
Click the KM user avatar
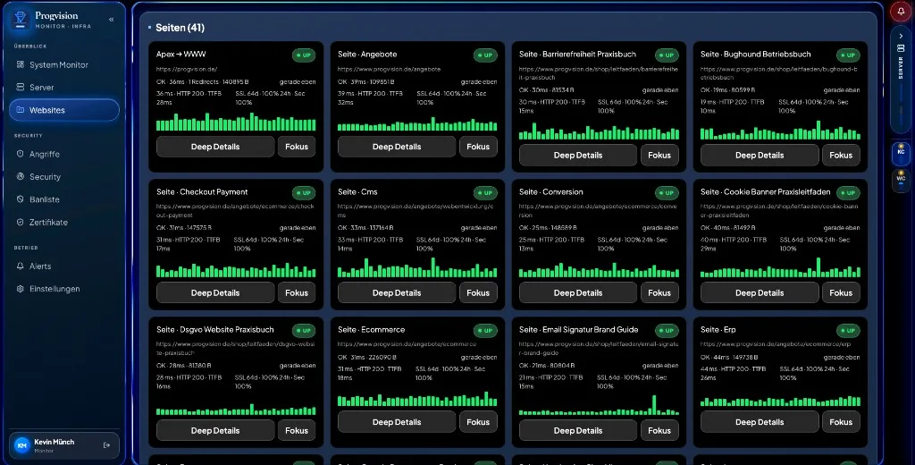(22, 445)
